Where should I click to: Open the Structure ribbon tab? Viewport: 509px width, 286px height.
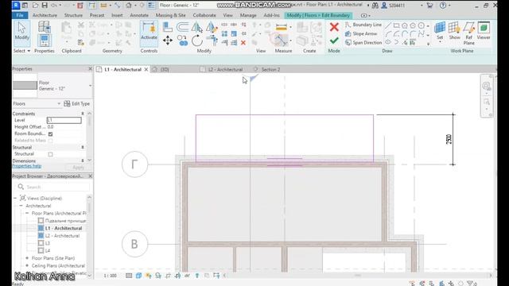coord(73,15)
